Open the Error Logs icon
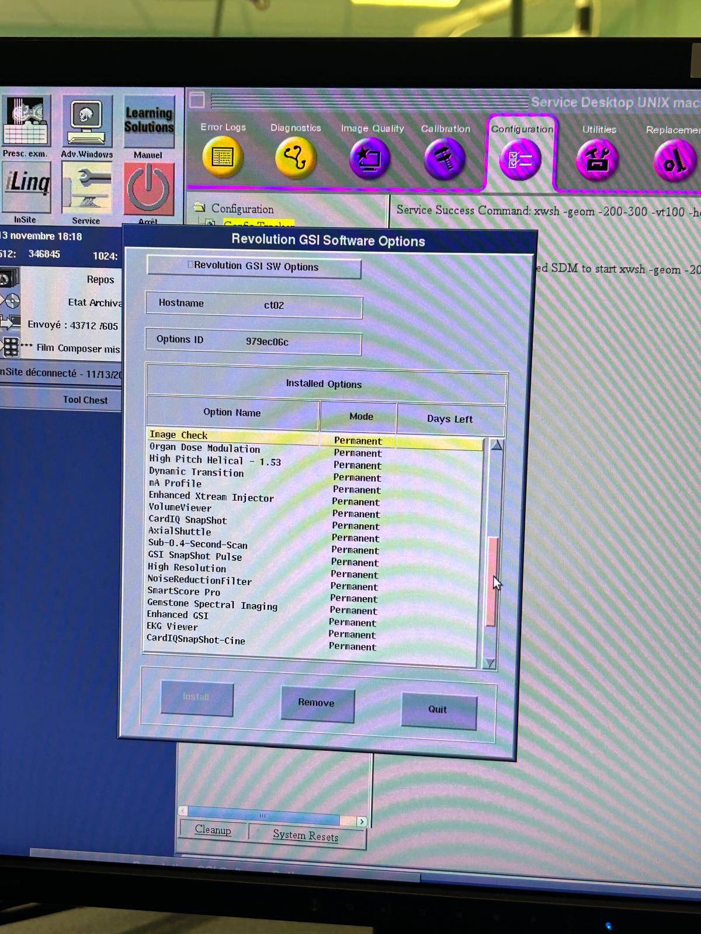Image resolution: width=701 pixels, height=934 pixels. (222, 156)
